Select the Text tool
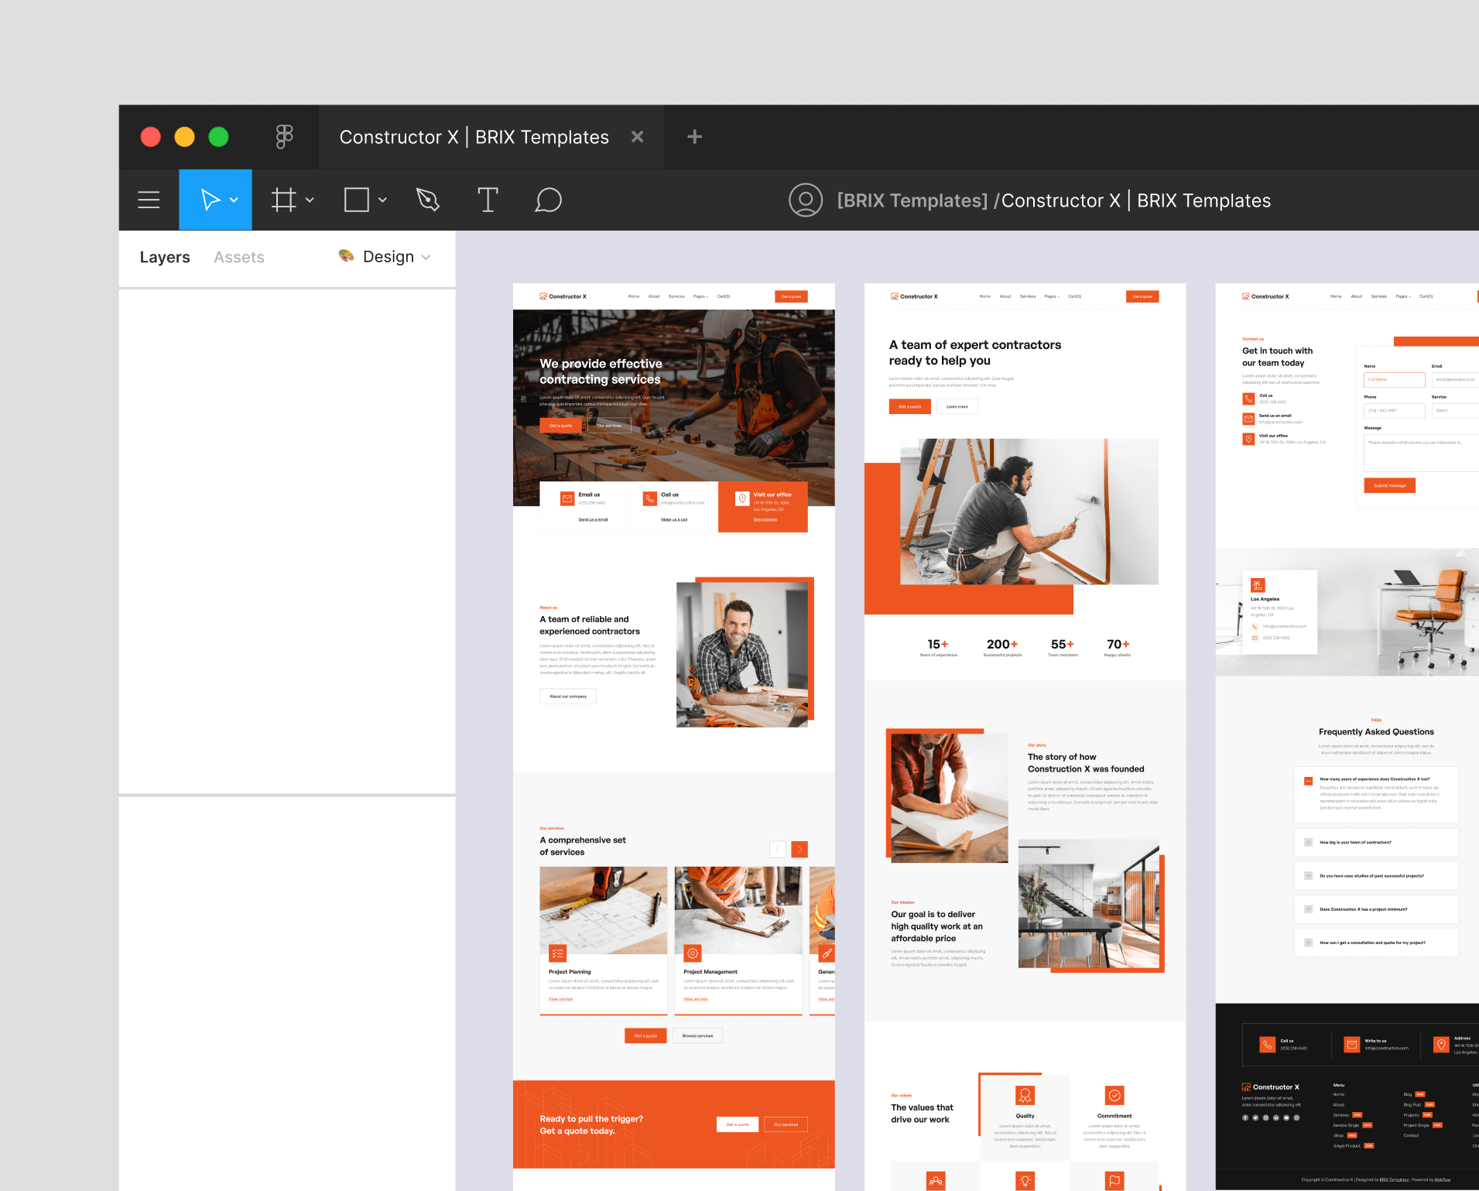1479x1191 pixels. [488, 200]
